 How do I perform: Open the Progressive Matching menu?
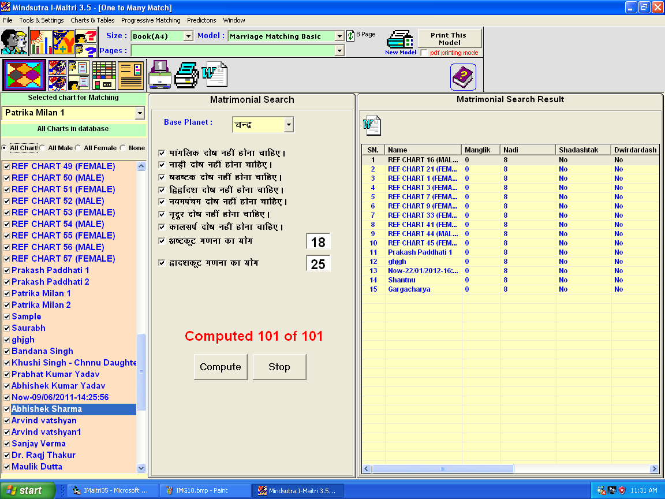(151, 20)
